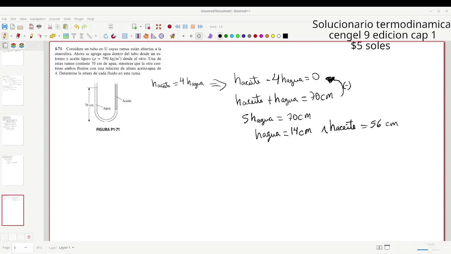Fast-forward the audio playback
The width and height of the screenshot is (451, 254).
coord(200,26)
